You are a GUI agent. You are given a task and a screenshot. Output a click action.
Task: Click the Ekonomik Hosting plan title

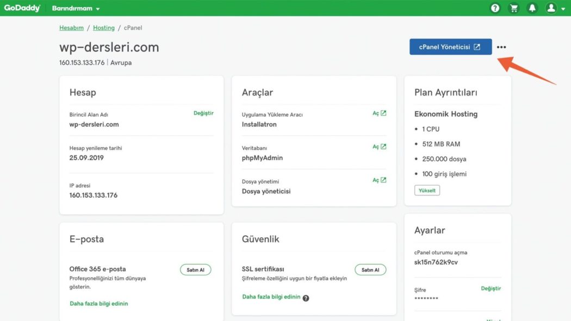(x=446, y=114)
